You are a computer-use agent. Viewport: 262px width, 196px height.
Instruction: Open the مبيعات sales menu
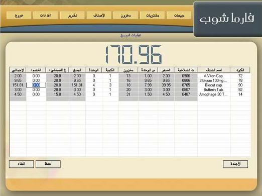tap(179, 16)
